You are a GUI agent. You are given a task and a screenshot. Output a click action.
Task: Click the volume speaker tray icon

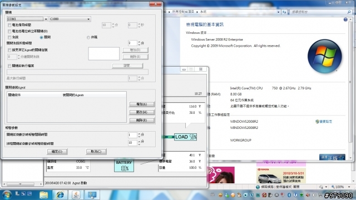coord(308,195)
